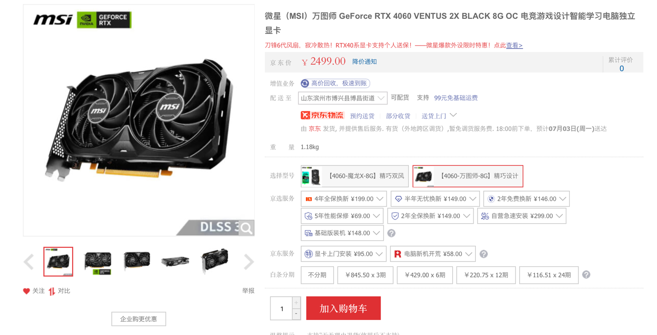Click the magnifier zoom icon on product image

[x=246, y=228]
